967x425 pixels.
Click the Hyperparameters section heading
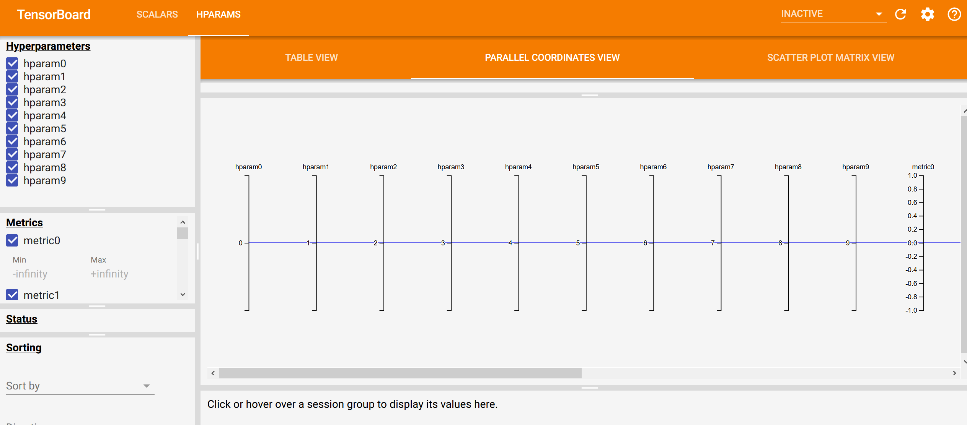coord(48,46)
